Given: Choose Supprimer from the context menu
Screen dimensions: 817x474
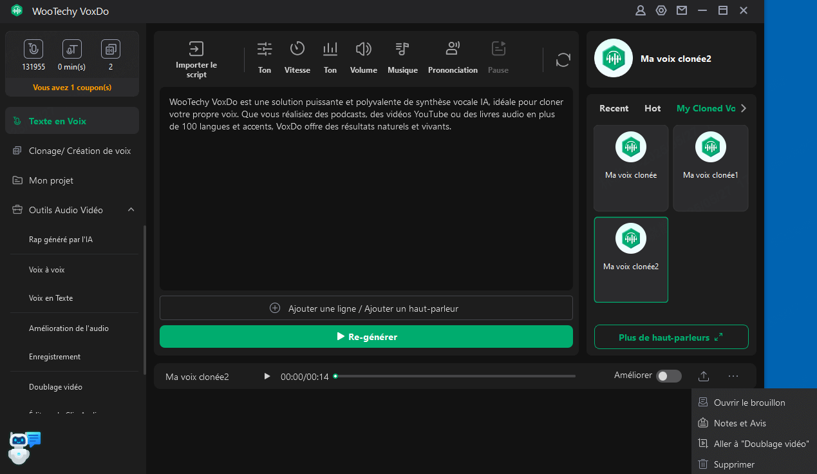Looking at the screenshot, I should click(754, 464).
